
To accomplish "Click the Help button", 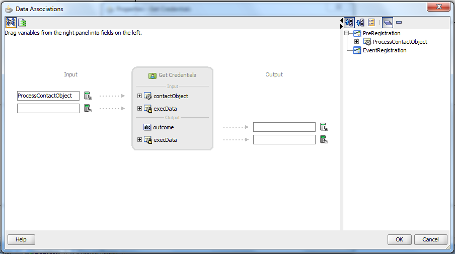I will pos(21,239).
